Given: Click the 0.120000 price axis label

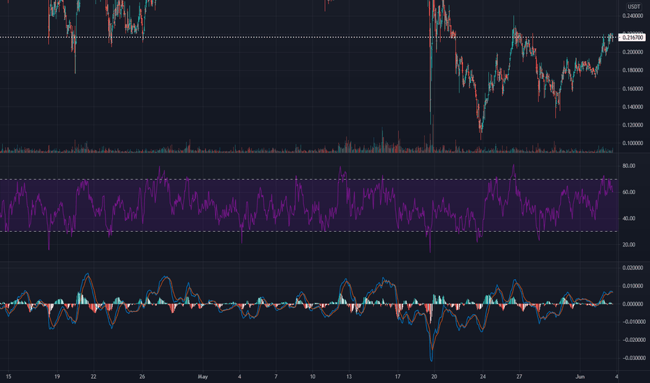Looking at the screenshot, I should coord(633,125).
